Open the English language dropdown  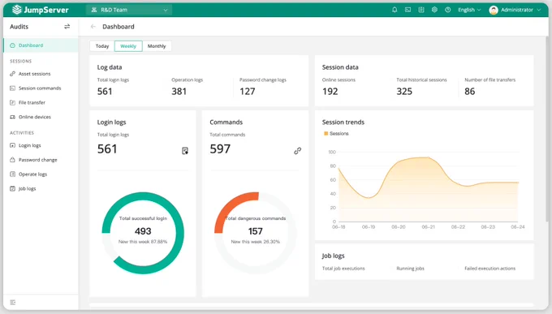click(469, 10)
